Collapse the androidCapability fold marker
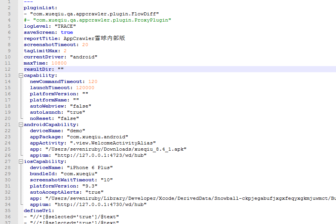Image resolution: width=336 pixels, height=224 pixels. point(21,125)
